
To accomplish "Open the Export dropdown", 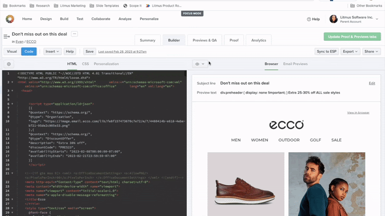I will click(x=350, y=51).
